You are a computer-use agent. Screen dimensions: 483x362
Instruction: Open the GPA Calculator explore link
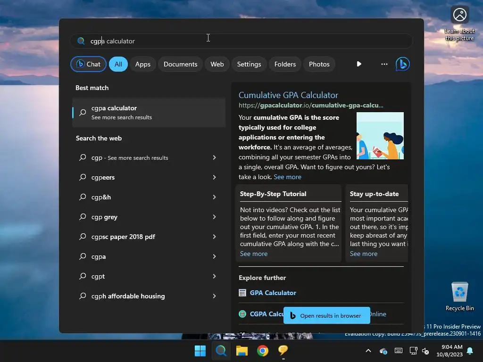(273, 293)
